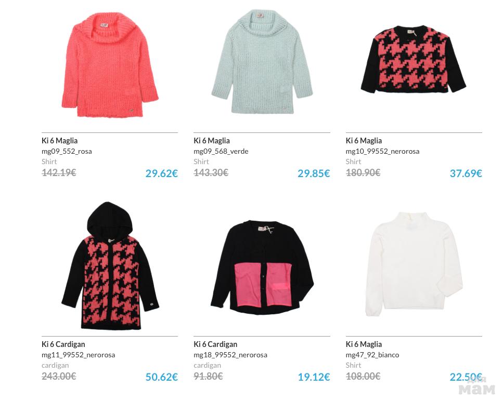The width and height of the screenshot is (503, 402).
Task: Select the product code mg47_92_bianco
Action: [372, 355]
